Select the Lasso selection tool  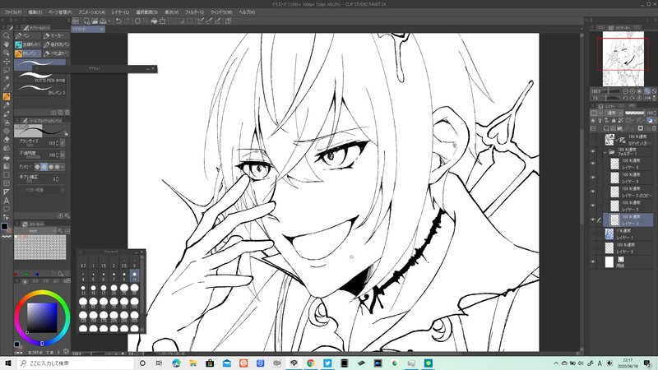[6, 70]
